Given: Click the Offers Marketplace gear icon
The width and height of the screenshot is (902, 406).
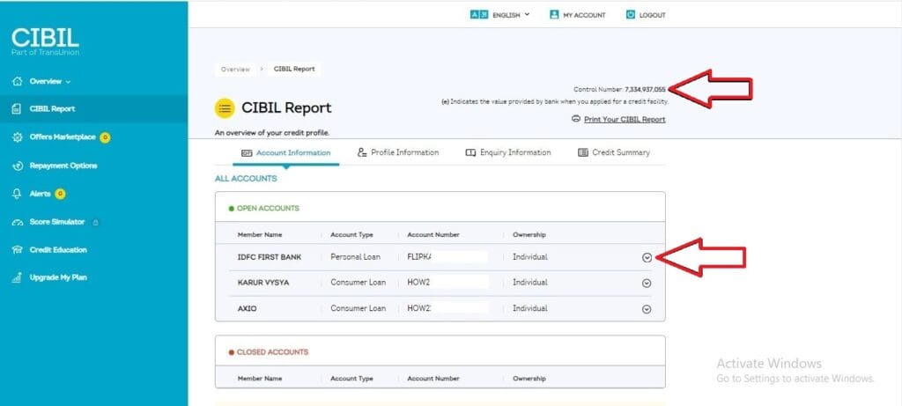Looking at the screenshot, I should pos(18,137).
